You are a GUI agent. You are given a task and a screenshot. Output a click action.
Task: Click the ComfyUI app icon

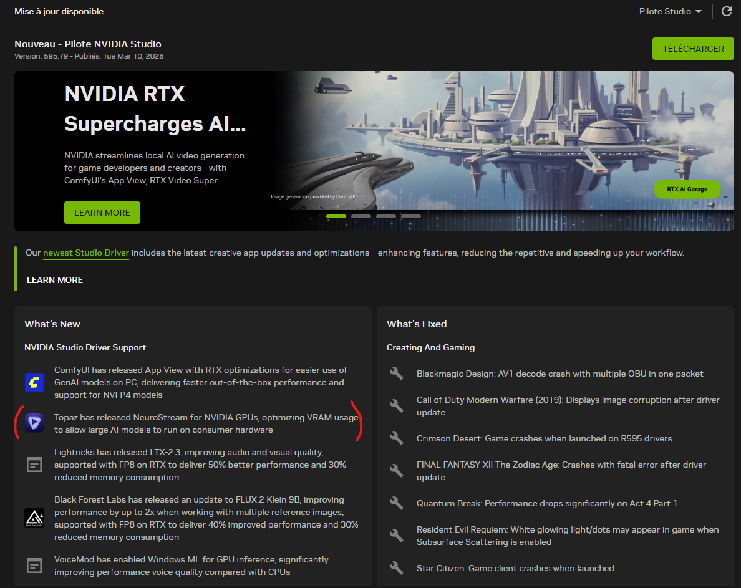click(34, 382)
